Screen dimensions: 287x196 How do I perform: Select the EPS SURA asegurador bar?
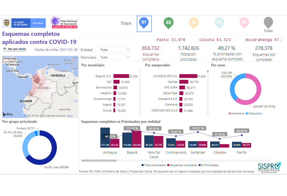(x=182, y=88)
